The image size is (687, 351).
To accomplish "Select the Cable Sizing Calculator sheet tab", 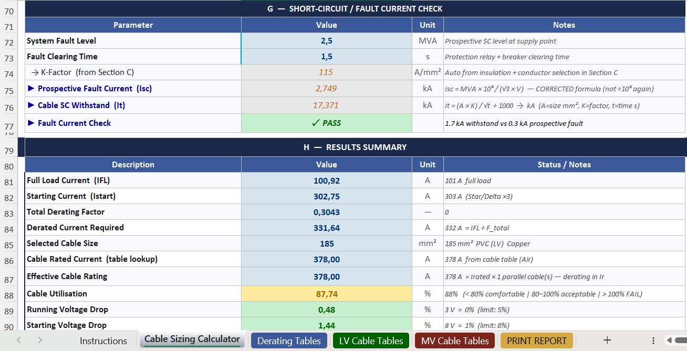I will click(x=192, y=339).
